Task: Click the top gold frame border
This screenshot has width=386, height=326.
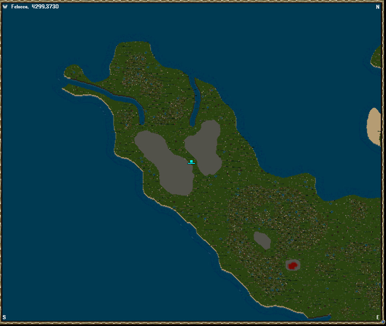Action: click(192, 2)
